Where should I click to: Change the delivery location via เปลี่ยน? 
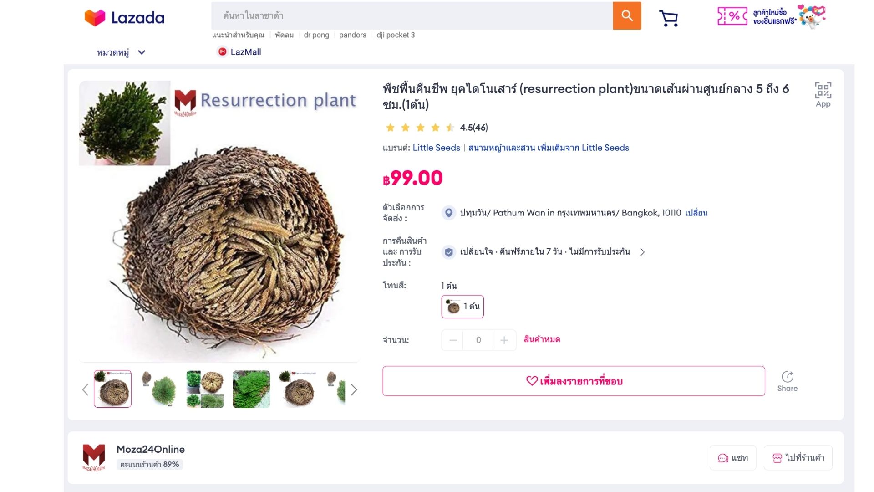696,213
